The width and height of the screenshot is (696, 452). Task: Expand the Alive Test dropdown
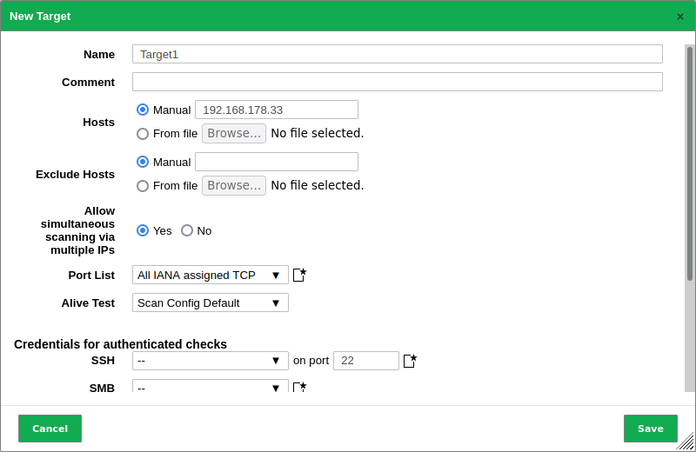pyautogui.click(x=210, y=302)
